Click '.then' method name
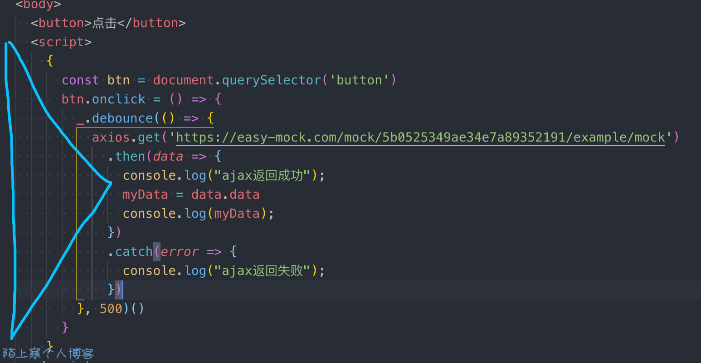 coord(127,156)
